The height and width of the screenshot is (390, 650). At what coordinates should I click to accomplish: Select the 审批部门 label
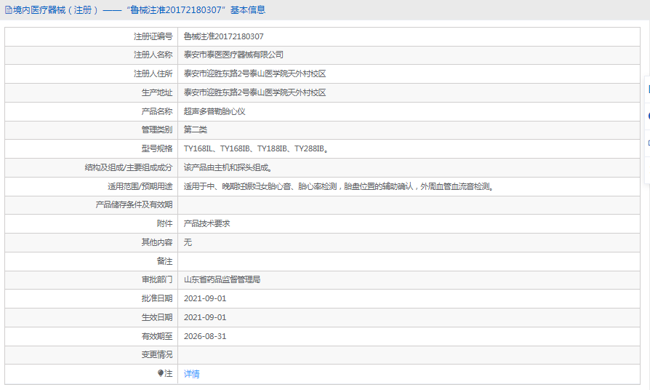tap(157, 279)
